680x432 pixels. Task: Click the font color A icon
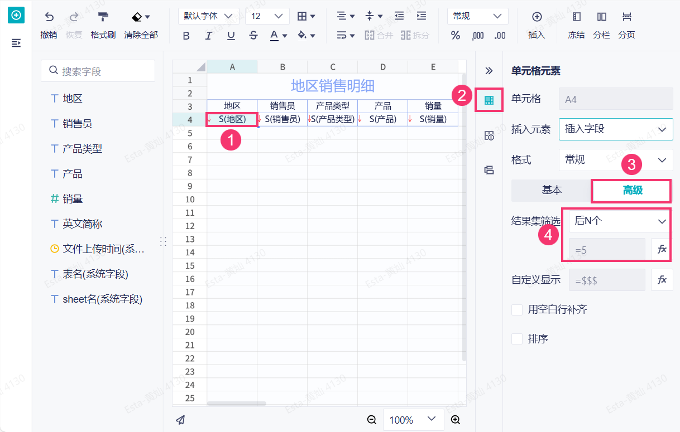click(274, 36)
